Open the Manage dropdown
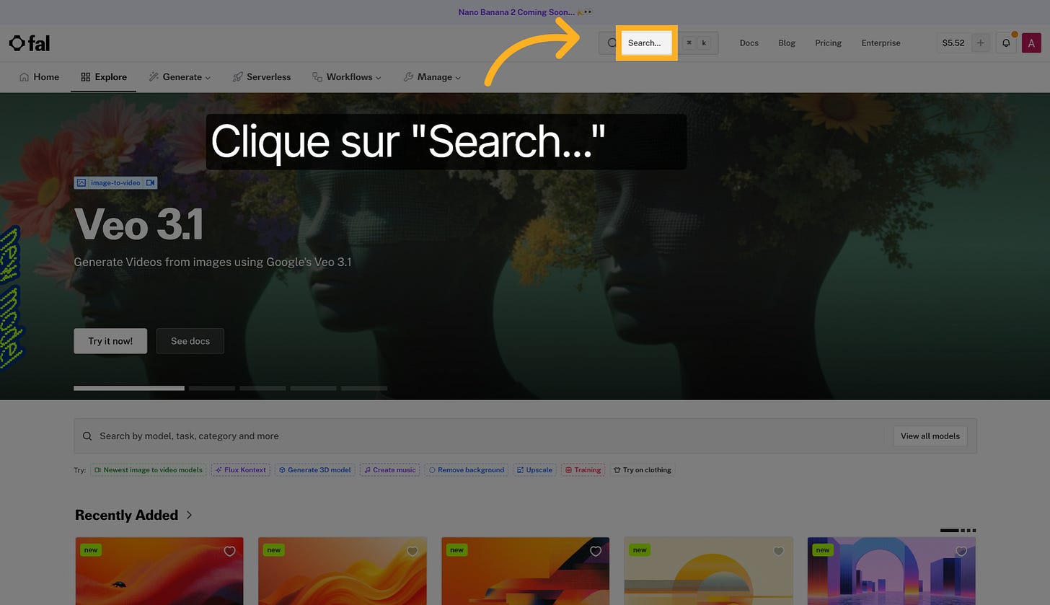The image size is (1050, 605). [432, 76]
